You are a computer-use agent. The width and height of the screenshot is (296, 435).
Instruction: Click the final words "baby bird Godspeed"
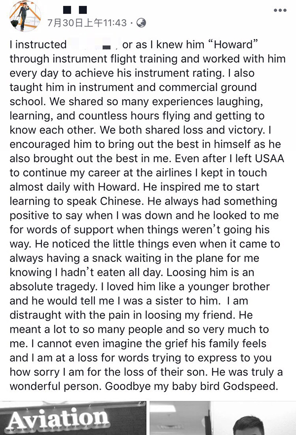[225, 386]
